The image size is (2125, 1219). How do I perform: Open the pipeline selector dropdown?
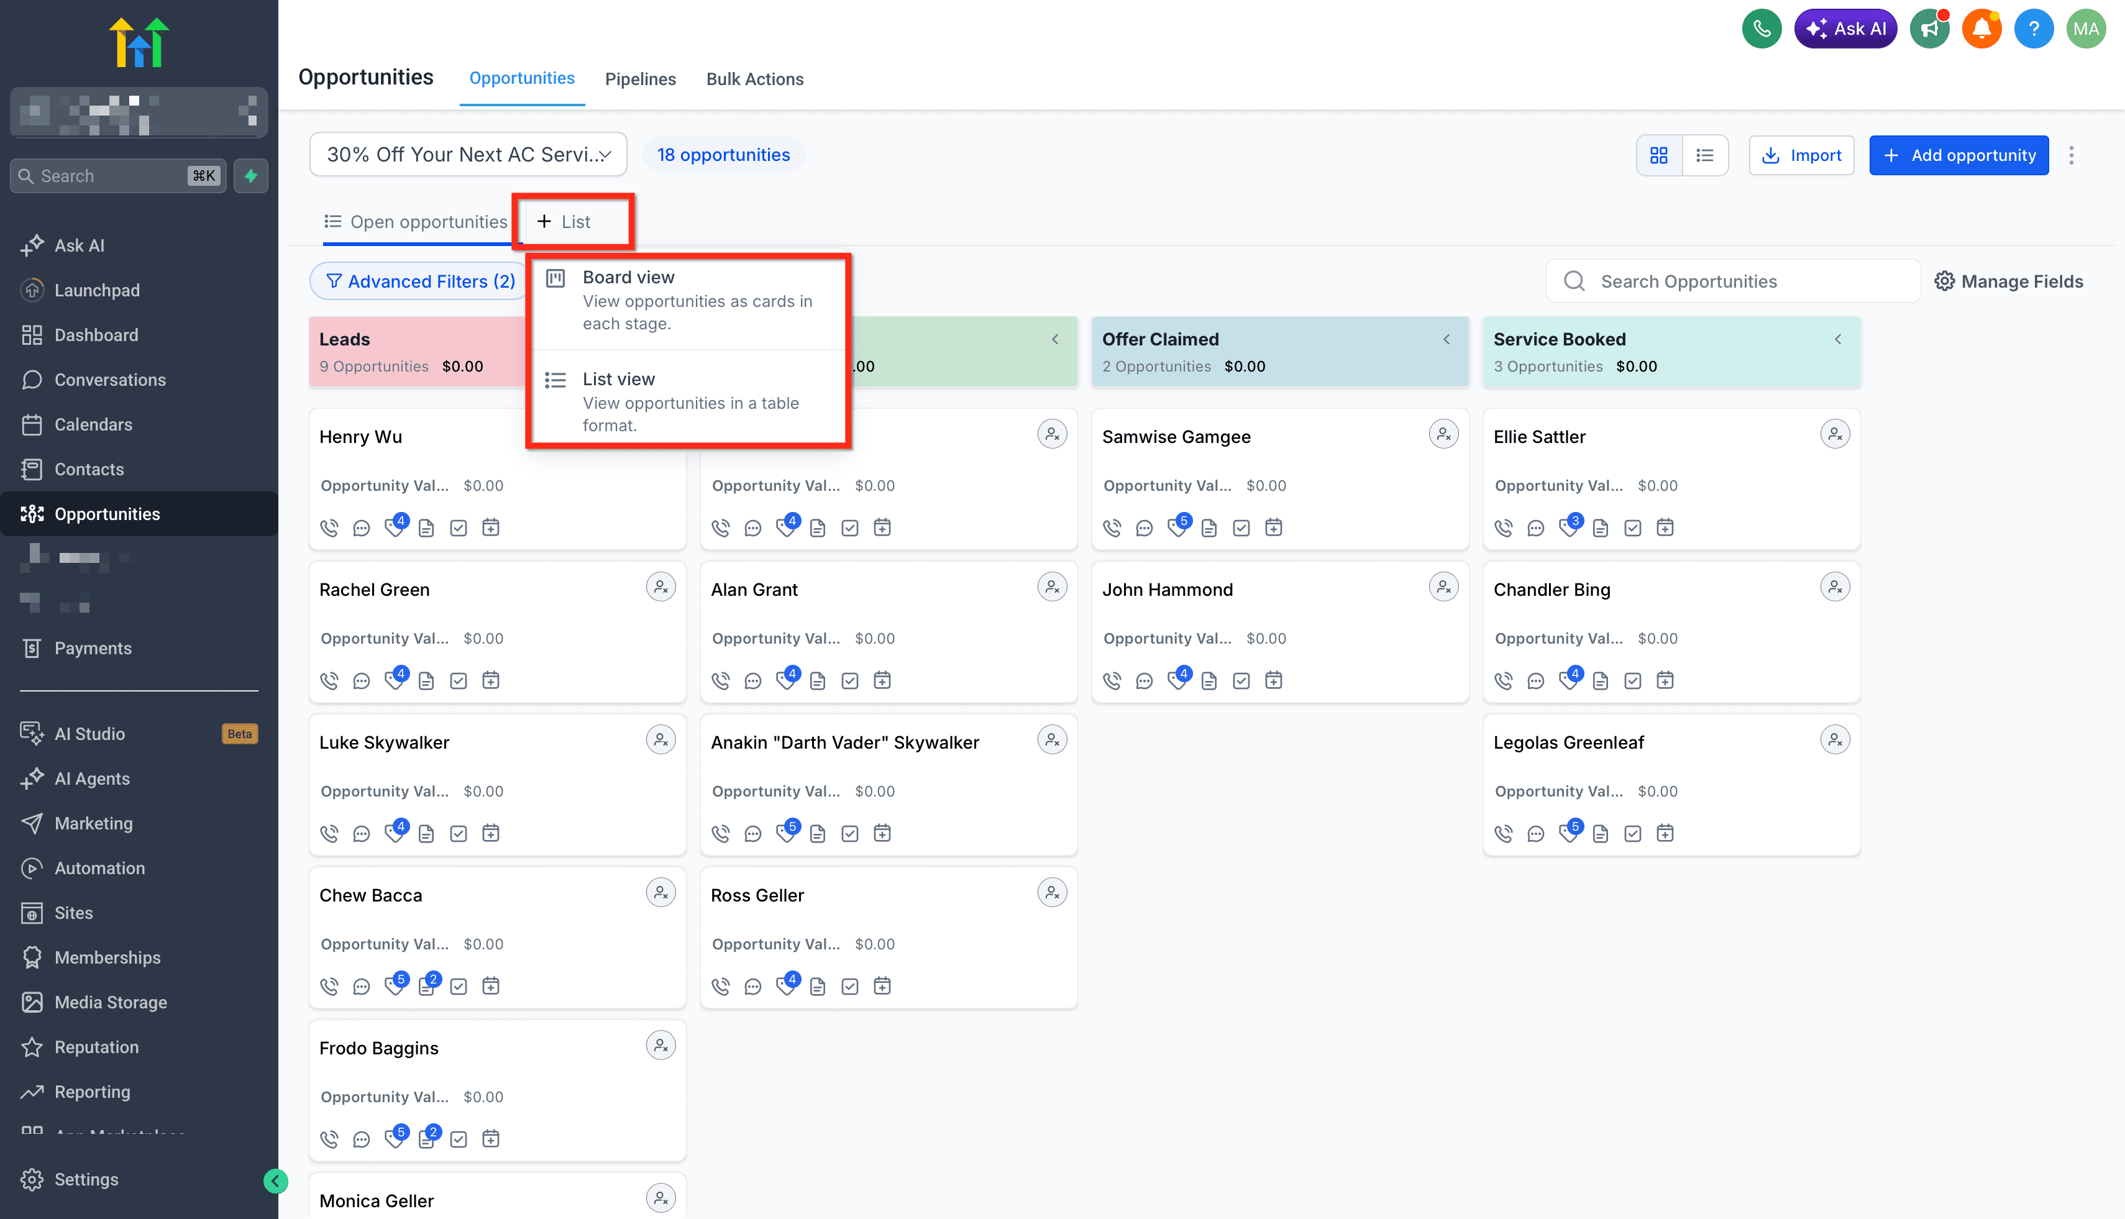468,155
